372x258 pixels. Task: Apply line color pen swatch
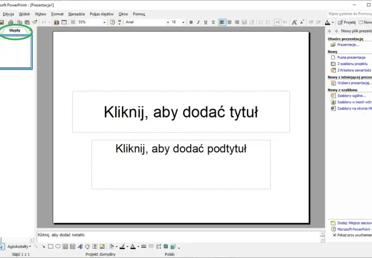[122, 247]
